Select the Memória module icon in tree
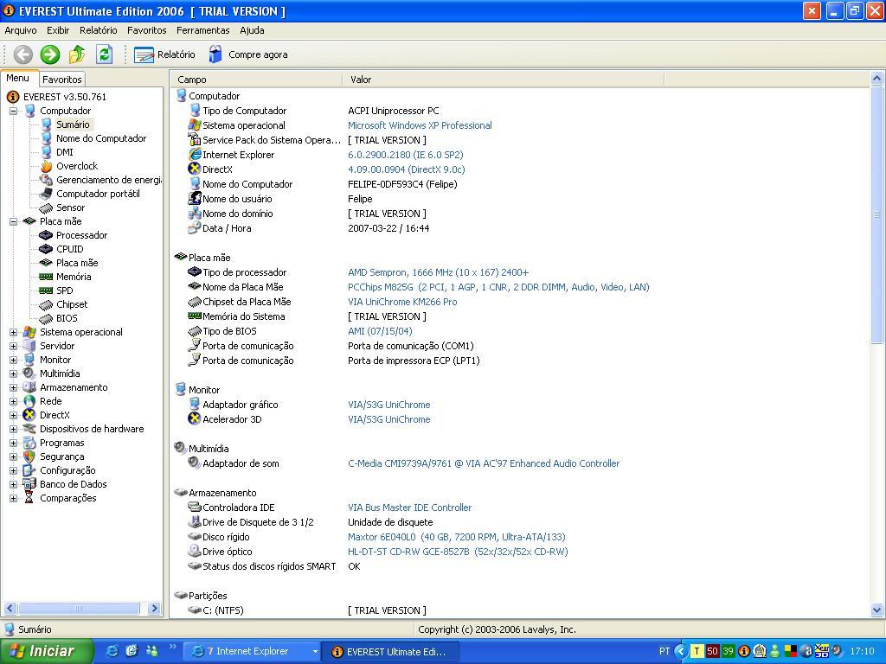 [47, 277]
